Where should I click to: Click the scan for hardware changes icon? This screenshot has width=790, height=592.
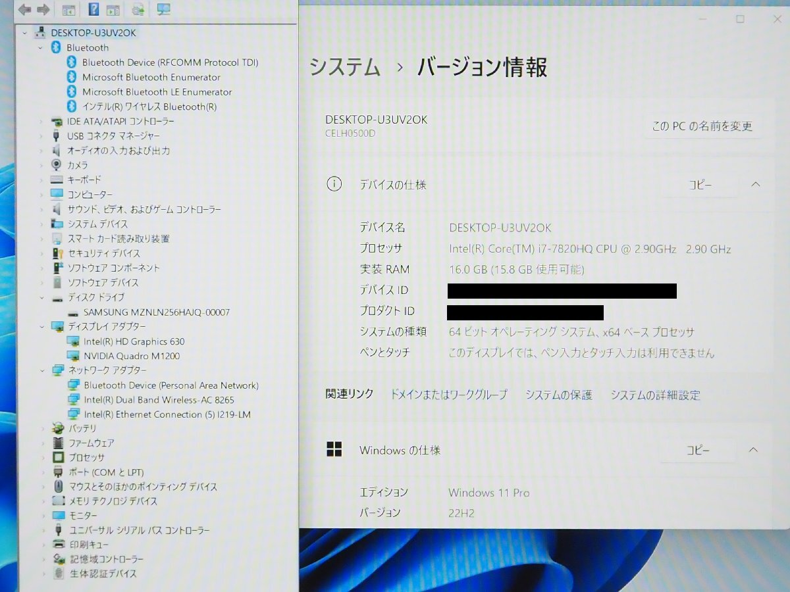pyautogui.click(x=138, y=9)
